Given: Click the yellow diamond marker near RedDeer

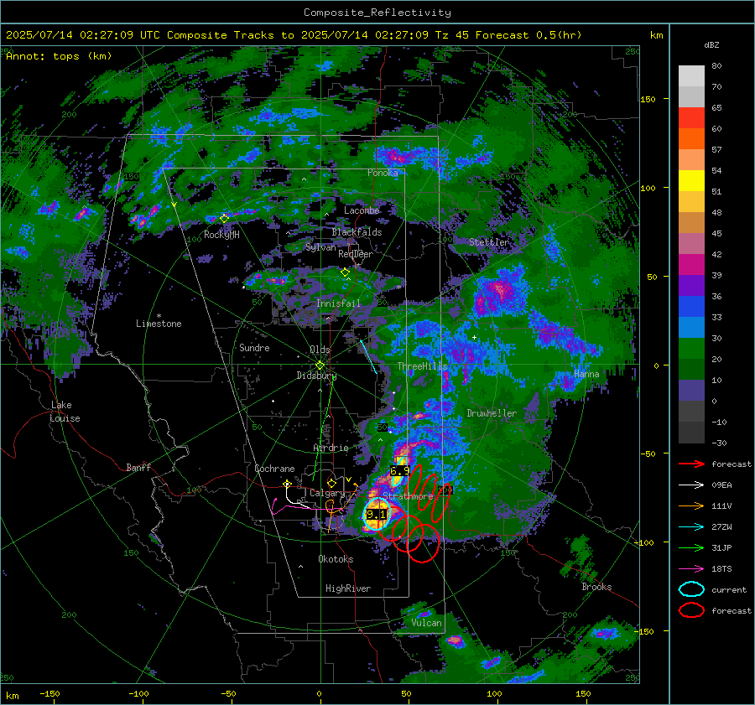Looking at the screenshot, I should [x=345, y=272].
